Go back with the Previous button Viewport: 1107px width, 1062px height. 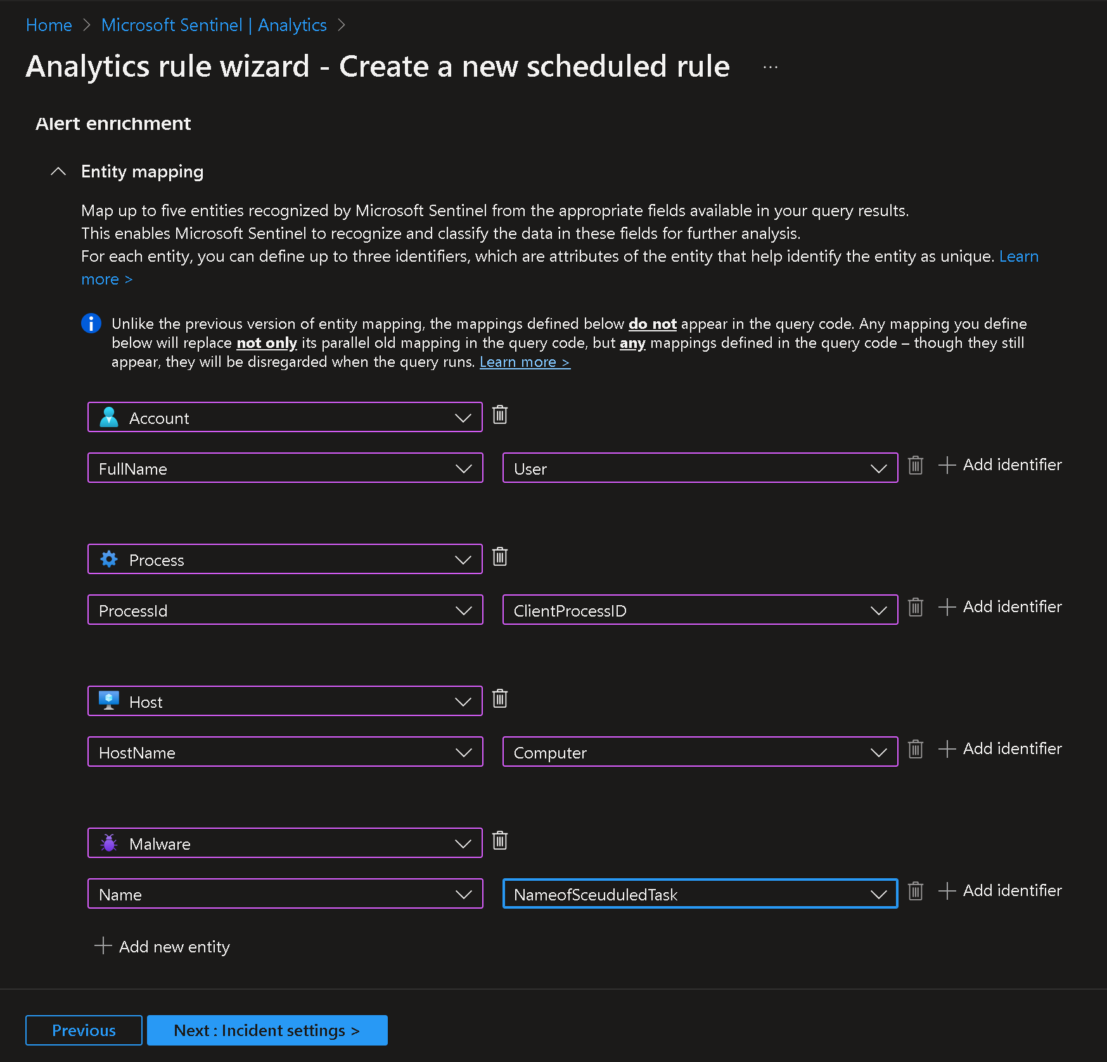(84, 1030)
